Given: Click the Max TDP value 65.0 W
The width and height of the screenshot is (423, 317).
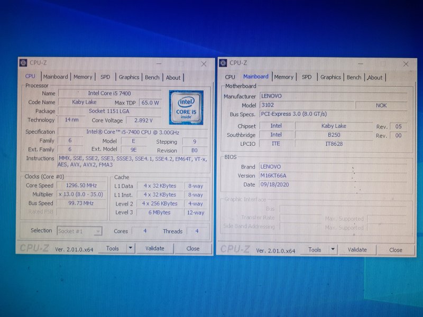Looking at the screenshot, I should click(150, 102).
